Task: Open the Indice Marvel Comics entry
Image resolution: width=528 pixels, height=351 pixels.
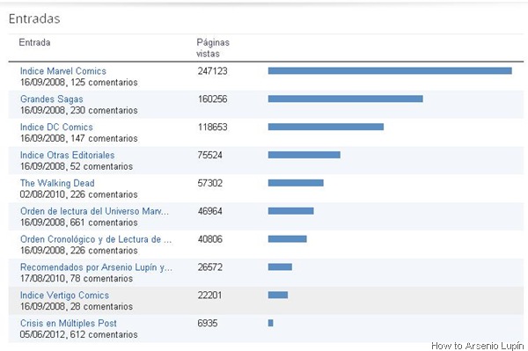Action: (63, 71)
